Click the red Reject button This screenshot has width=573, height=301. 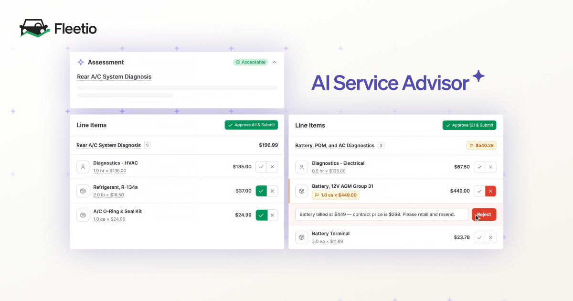[x=484, y=215]
